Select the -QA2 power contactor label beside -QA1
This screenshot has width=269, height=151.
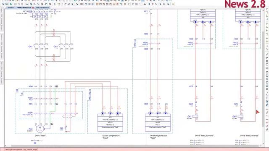coord(55,47)
